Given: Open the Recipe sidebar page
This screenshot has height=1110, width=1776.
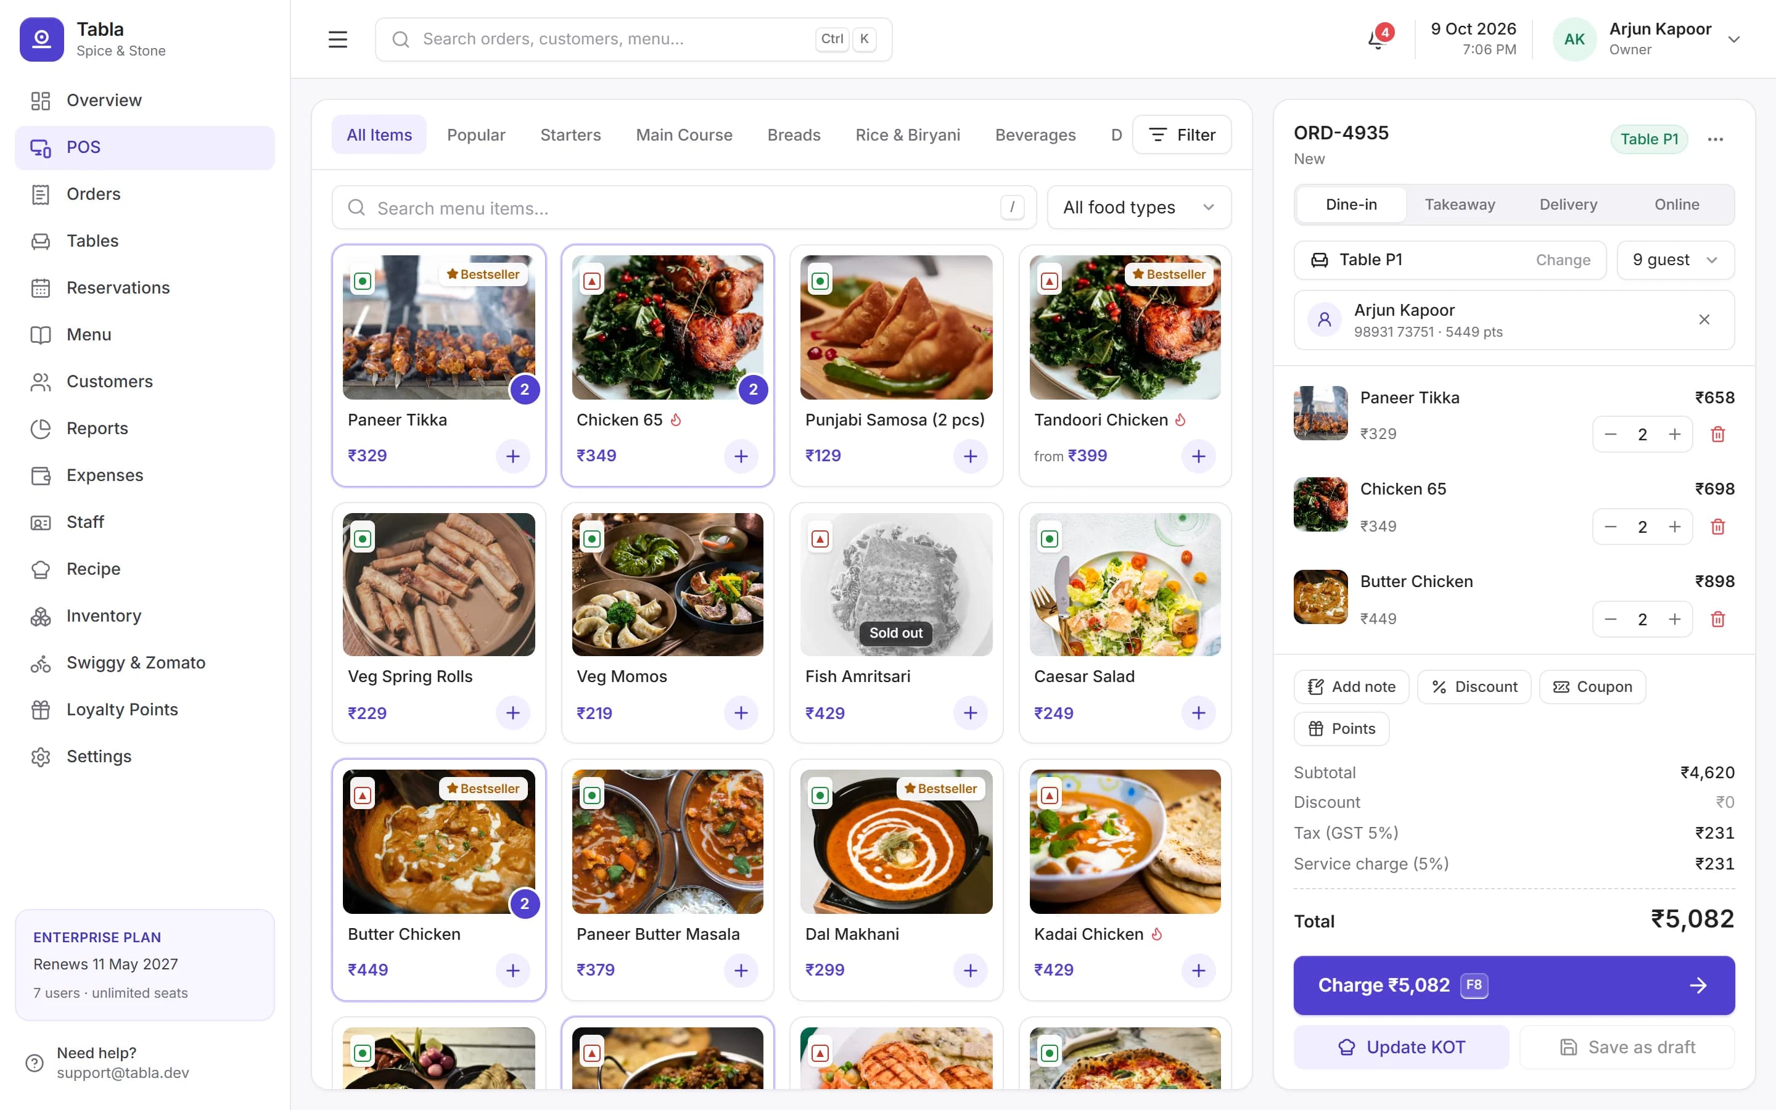Looking at the screenshot, I should [x=144, y=569].
